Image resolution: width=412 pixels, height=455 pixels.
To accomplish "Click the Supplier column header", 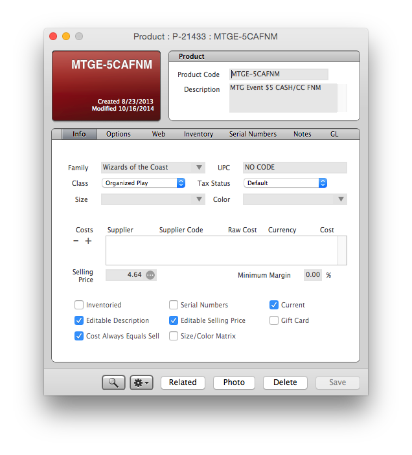I will click(120, 230).
